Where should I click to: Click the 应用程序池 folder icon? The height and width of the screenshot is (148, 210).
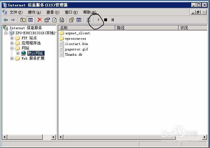tap(17, 43)
